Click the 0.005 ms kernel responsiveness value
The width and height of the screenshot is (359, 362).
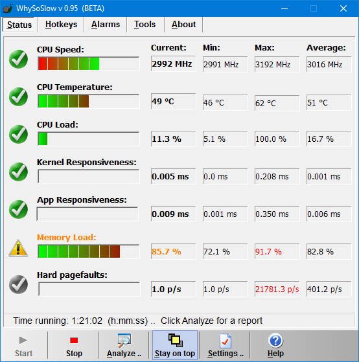(x=173, y=176)
